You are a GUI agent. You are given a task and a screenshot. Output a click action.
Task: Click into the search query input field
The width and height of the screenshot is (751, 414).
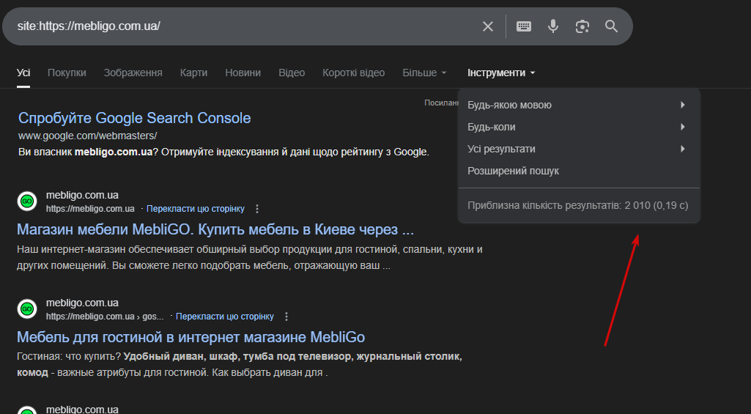point(242,26)
